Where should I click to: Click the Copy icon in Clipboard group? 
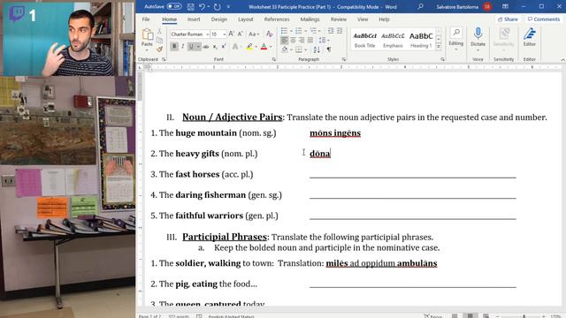[159, 40]
